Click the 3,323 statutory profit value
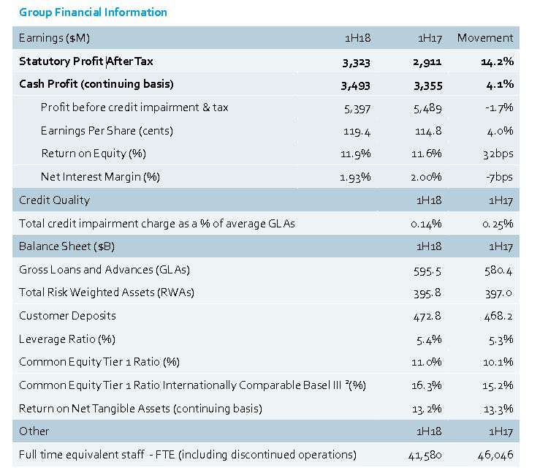The image size is (540, 476). click(356, 62)
